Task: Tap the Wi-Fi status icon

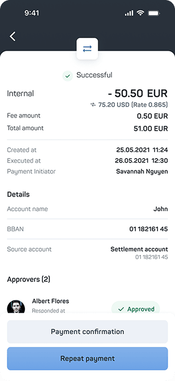Action: 140,13
